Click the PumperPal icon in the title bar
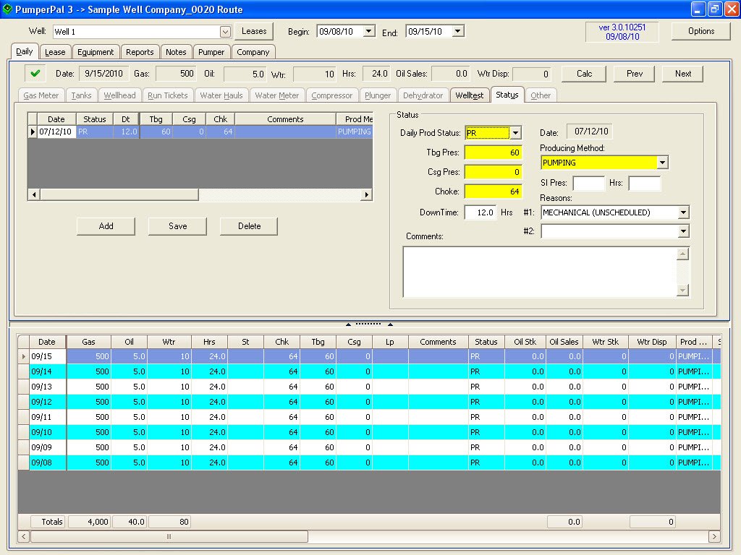This screenshot has height=555, width=741. tap(7, 9)
